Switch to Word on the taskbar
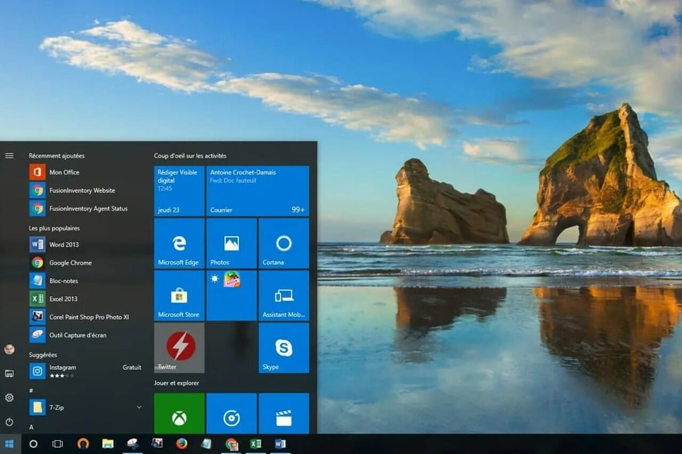The image size is (682, 454). pyautogui.click(x=280, y=444)
